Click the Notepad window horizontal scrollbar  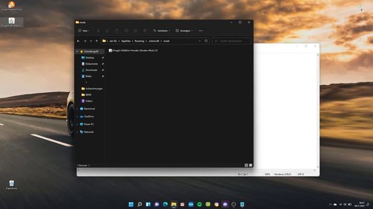pyautogui.click(x=196, y=170)
